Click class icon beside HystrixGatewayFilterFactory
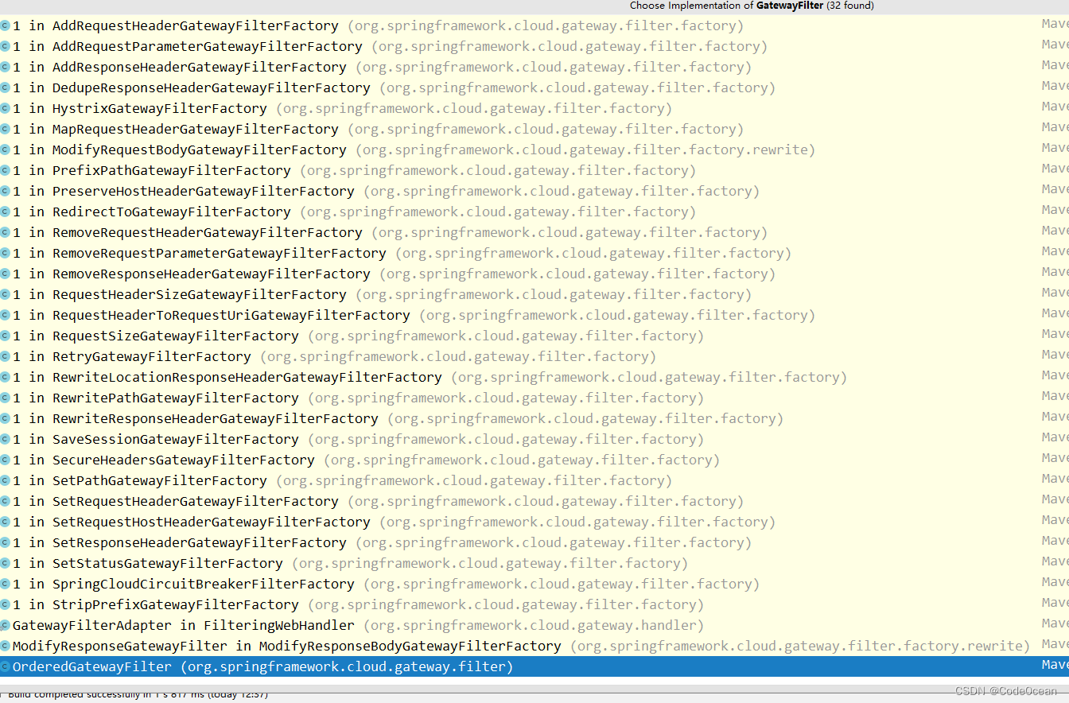Screen dimensions: 1069x703 click(5, 108)
